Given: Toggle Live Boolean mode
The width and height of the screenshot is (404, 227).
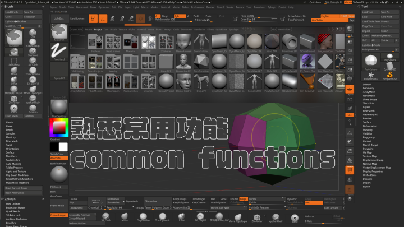Looking at the screenshot, I should click(77, 18).
